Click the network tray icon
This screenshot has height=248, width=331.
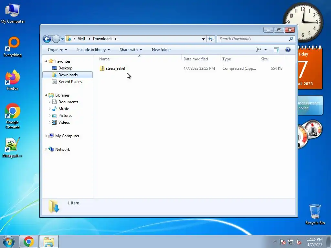tap(291, 242)
